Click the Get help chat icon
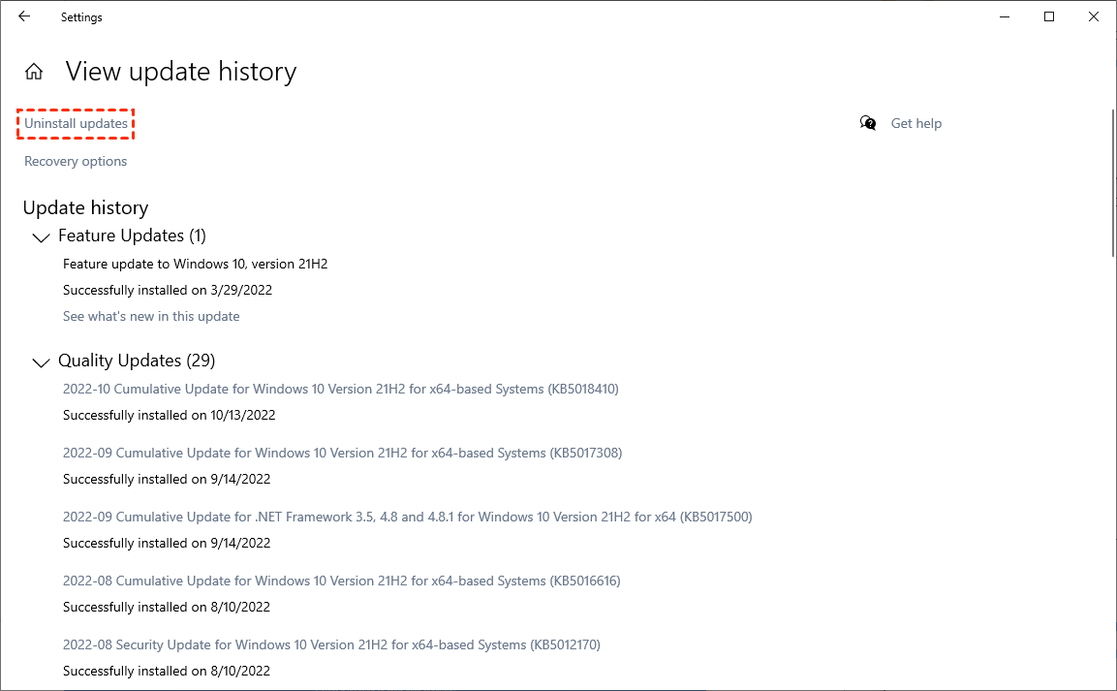 pos(868,123)
